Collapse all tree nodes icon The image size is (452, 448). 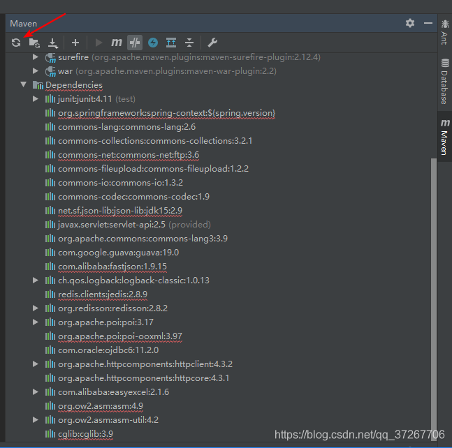[189, 43]
